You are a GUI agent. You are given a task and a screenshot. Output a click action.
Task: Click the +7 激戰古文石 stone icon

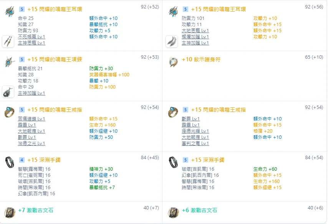pos(10,212)
